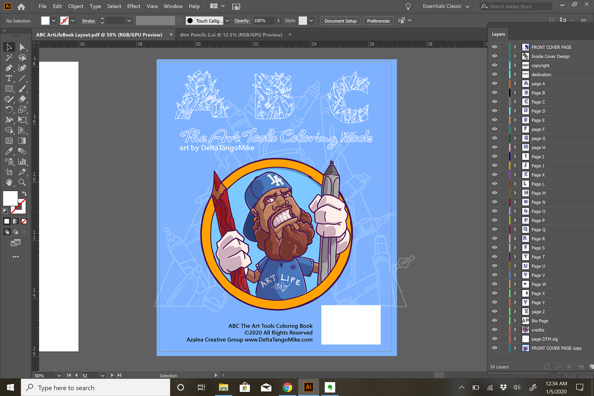Activate the Type tool
This screenshot has height=396, width=594.
(x=9, y=78)
